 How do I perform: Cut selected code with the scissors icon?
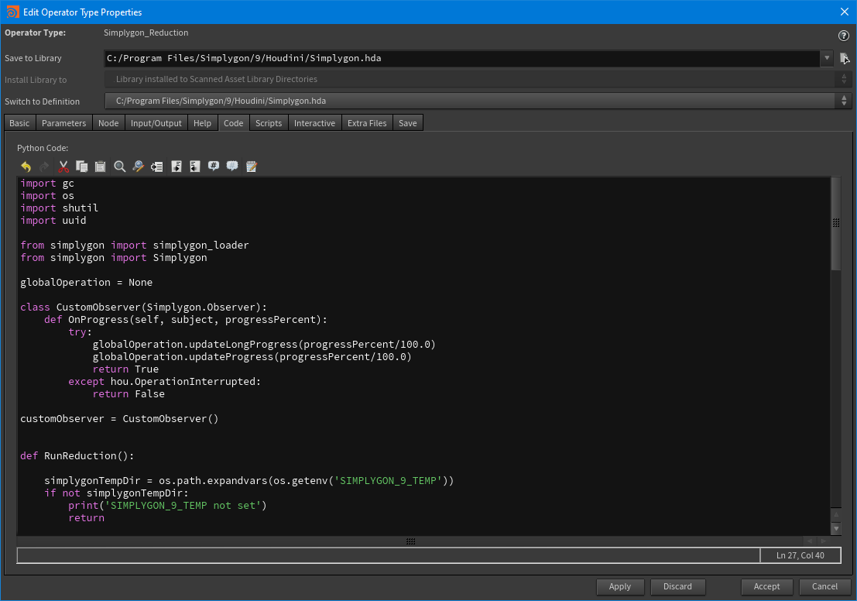pos(63,167)
